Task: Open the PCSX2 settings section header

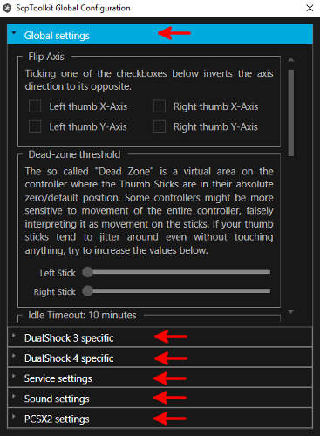Action: pyautogui.click(x=160, y=419)
